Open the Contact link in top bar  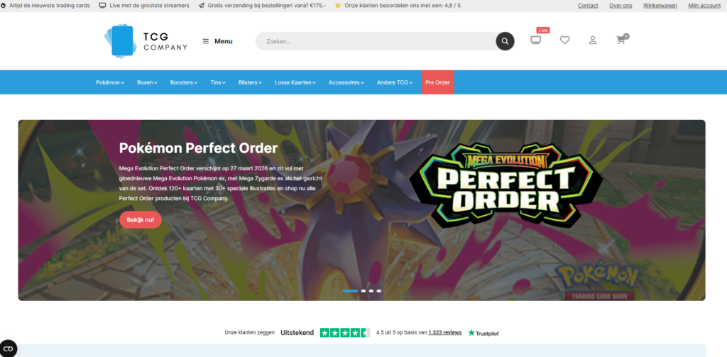click(588, 6)
